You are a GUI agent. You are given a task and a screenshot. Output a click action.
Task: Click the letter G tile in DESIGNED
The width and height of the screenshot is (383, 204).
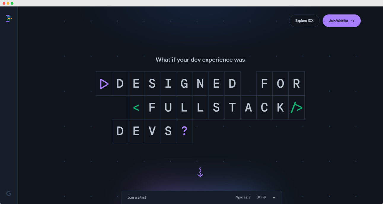pyautogui.click(x=184, y=83)
